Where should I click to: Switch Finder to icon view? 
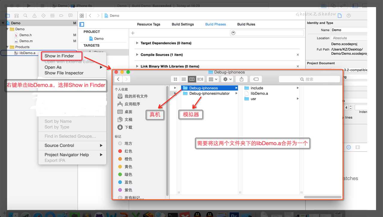click(x=175, y=79)
